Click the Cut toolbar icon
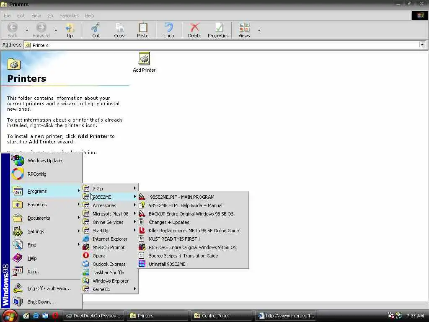Viewport: 429px width, 322px height. point(96,30)
